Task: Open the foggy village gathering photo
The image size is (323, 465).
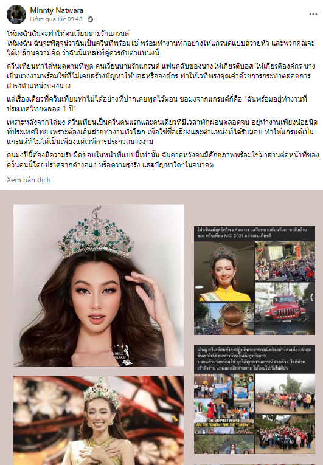Action: click(285, 393)
